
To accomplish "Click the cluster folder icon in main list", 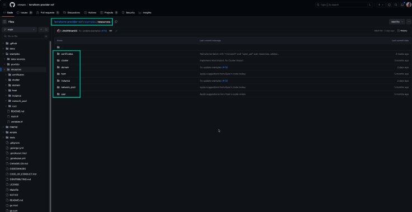I will (x=58, y=60).
